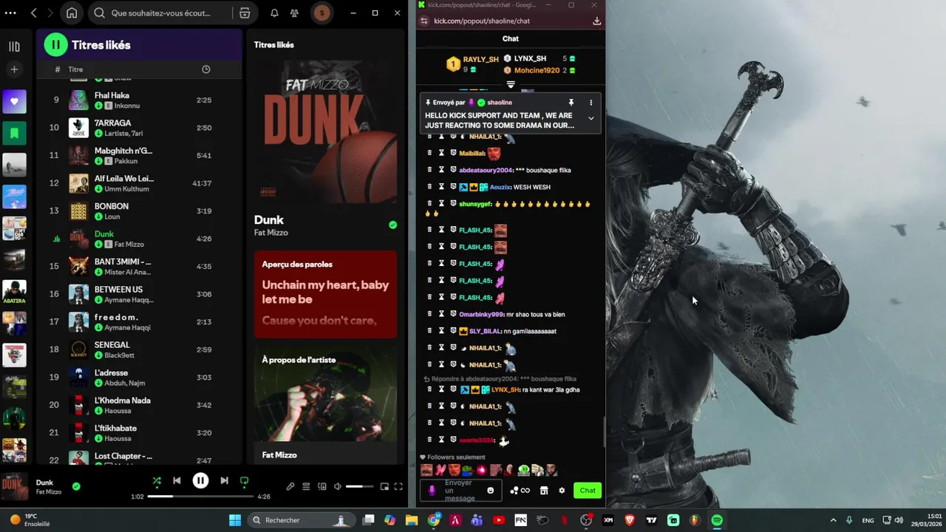Create new playlist with plus icon
The image size is (946, 532).
tap(14, 69)
